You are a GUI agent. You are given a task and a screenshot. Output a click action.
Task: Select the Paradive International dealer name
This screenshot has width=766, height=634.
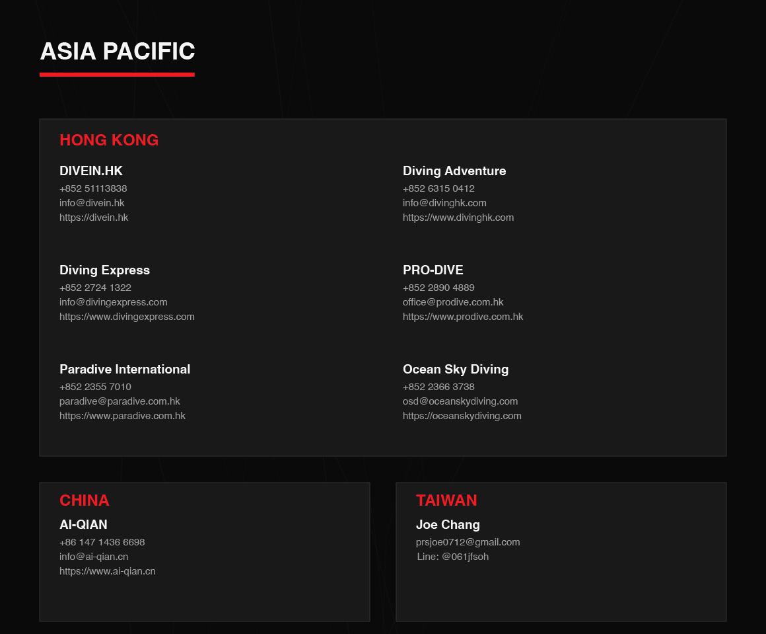125,370
